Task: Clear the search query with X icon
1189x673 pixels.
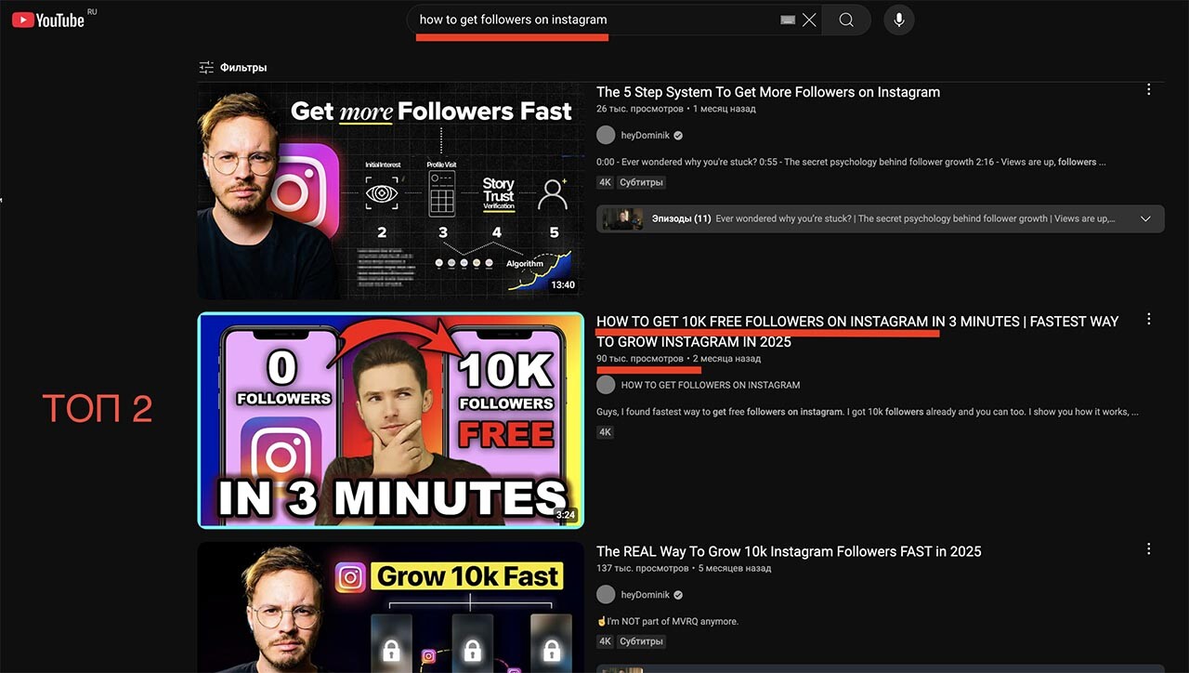Action: (x=809, y=20)
